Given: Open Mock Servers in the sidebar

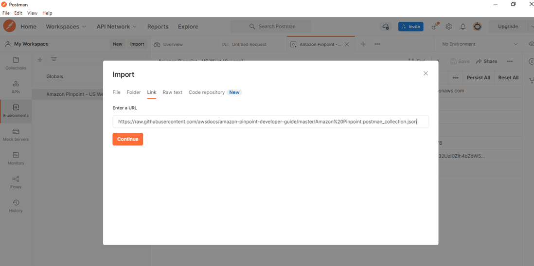Looking at the screenshot, I should tap(16, 135).
